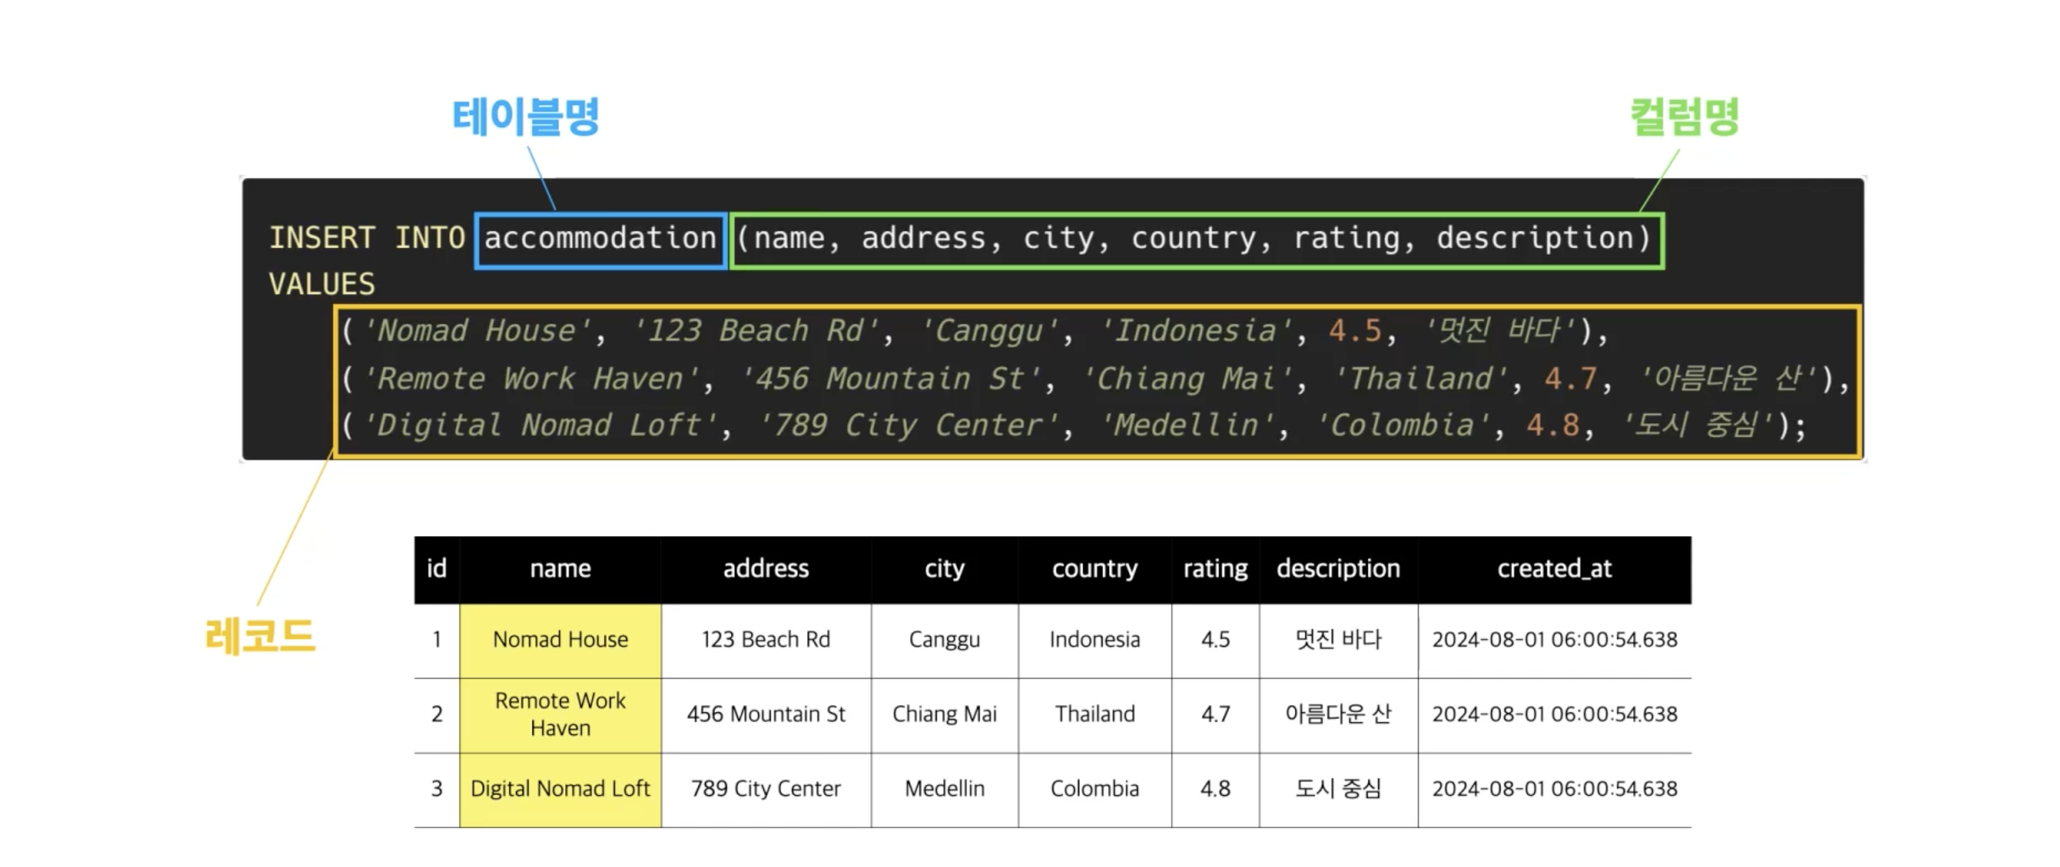Select the created_at timestamp in the Thailand row
The width and height of the screenshot is (2060, 867).
(x=1555, y=714)
